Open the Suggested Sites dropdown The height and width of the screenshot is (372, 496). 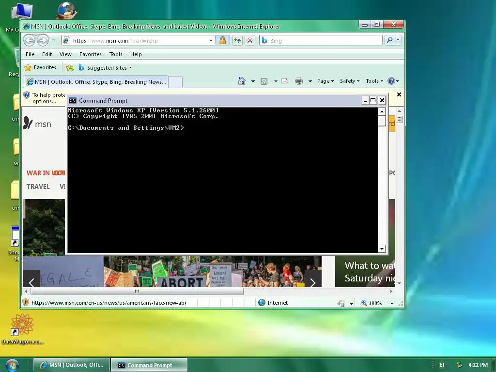coord(105,68)
